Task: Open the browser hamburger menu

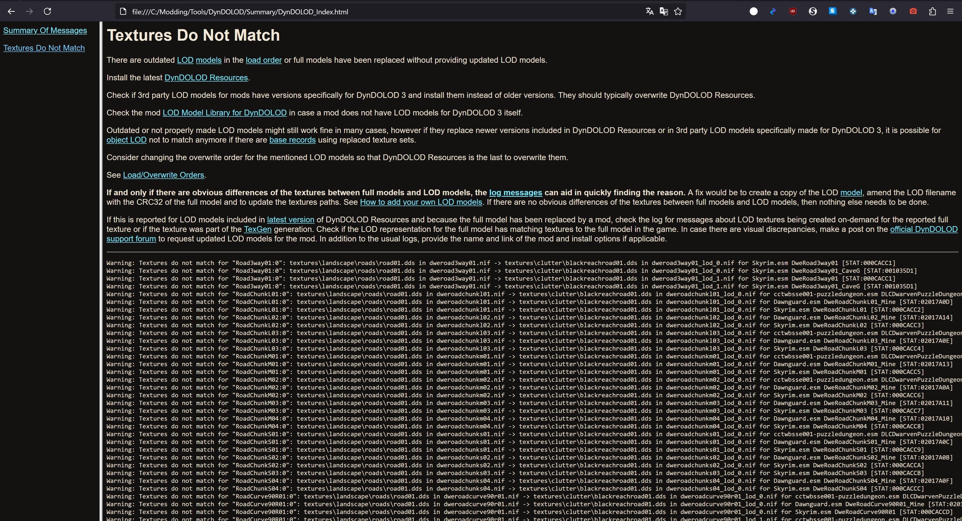Action: (x=950, y=12)
